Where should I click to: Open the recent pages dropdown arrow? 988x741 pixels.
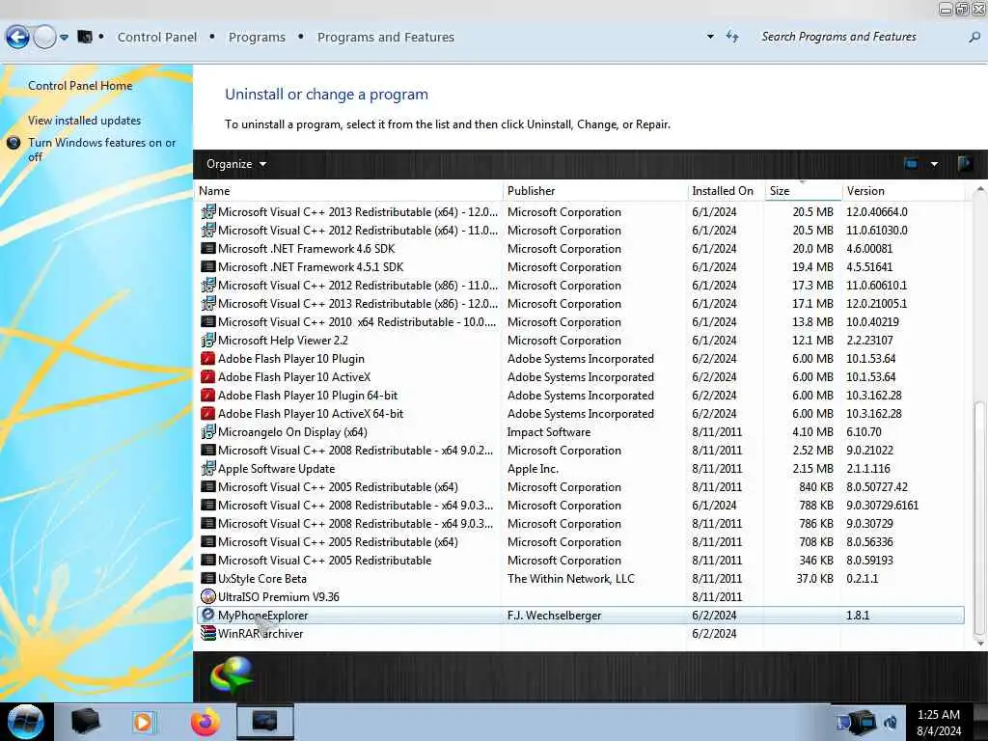(65, 38)
